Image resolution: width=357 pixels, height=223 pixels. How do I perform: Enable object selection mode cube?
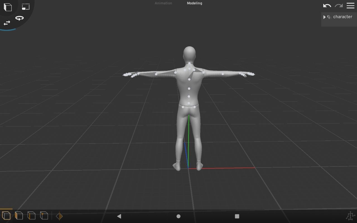(6, 215)
